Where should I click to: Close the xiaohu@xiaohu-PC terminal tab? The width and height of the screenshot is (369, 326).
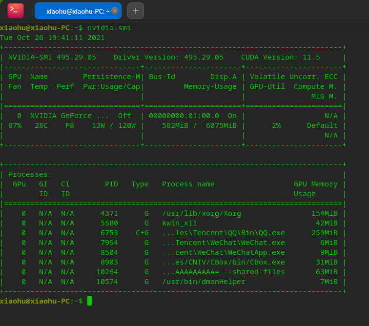[115, 10]
